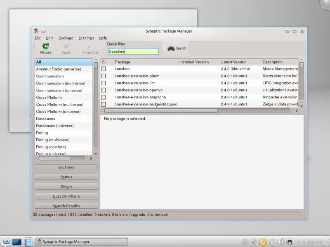
Task: Show Search Results via the sidebar button
Action: point(66,206)
